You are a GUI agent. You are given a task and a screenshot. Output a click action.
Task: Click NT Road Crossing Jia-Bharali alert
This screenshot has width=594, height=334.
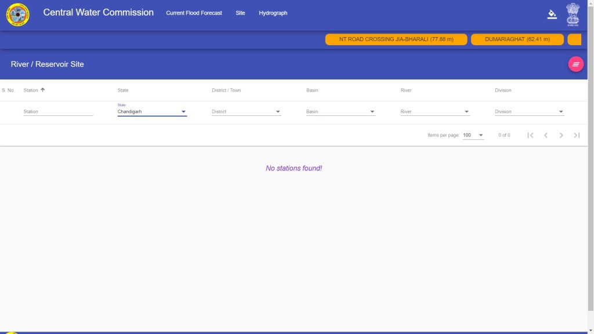pos(396,39)
